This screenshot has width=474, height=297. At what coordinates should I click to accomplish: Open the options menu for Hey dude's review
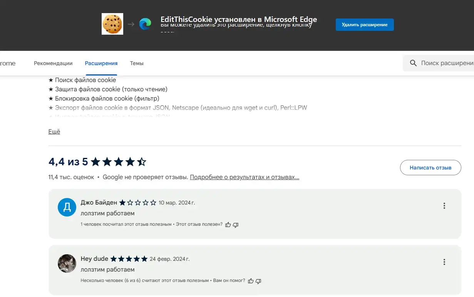click(x=444, y=262)
